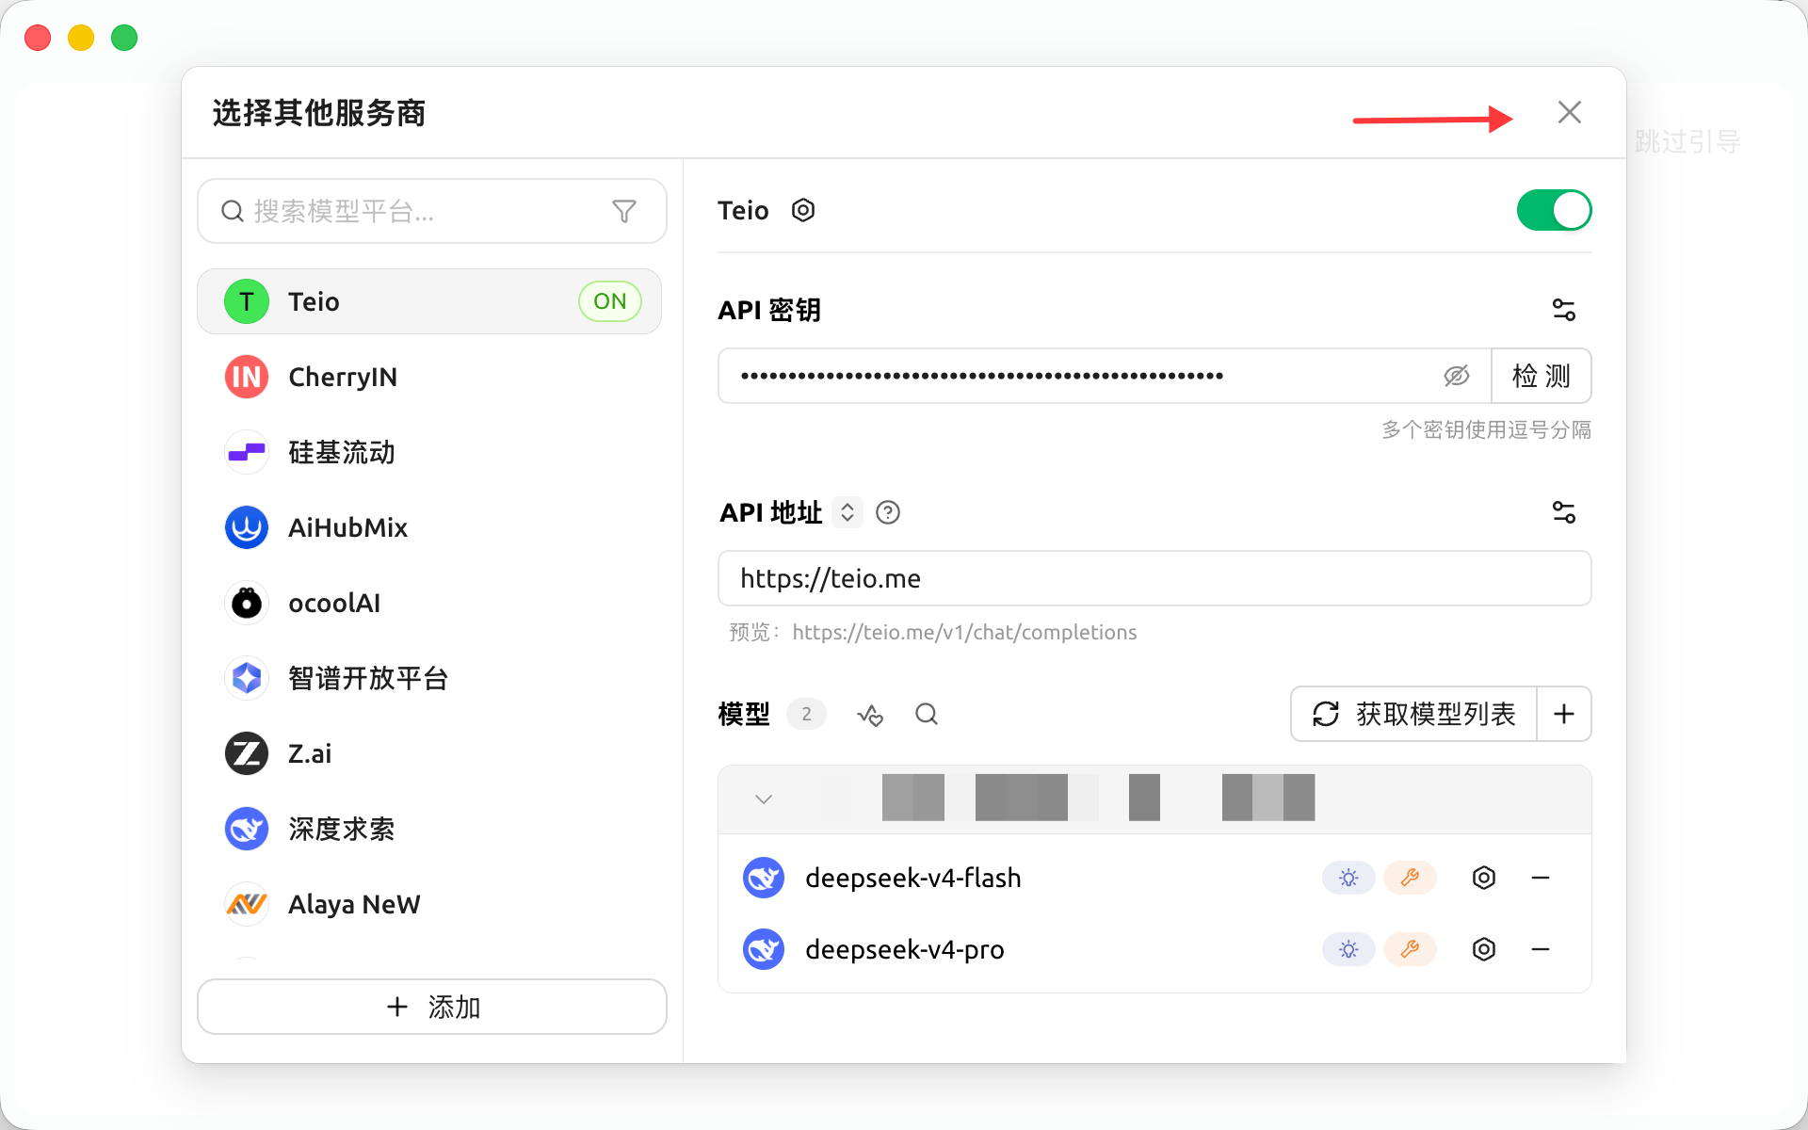The image size is (1808, 1130).
Task: Toggle the Teio provider enable switch
Action: [x=1554, y=210]
